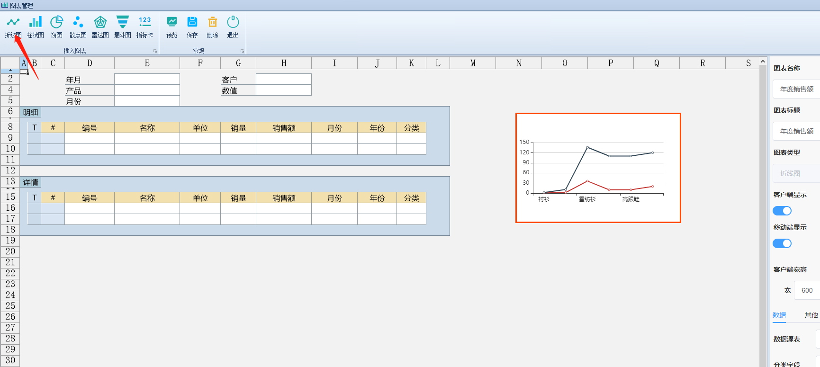Open the 图表类型 dropdown showing 折线图
Image resolution: width=820 pixels, height=367 pixels.
click(x=796, y=173)
